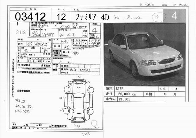Click the chassis number BJ5P-210361
The width and height of the screenshot is (196, 138).
tap(80, 70)
